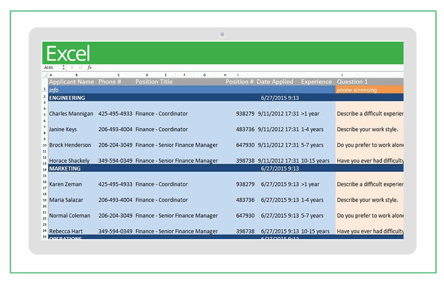Click Horace Shackely's position number 398738

[245, 161]
